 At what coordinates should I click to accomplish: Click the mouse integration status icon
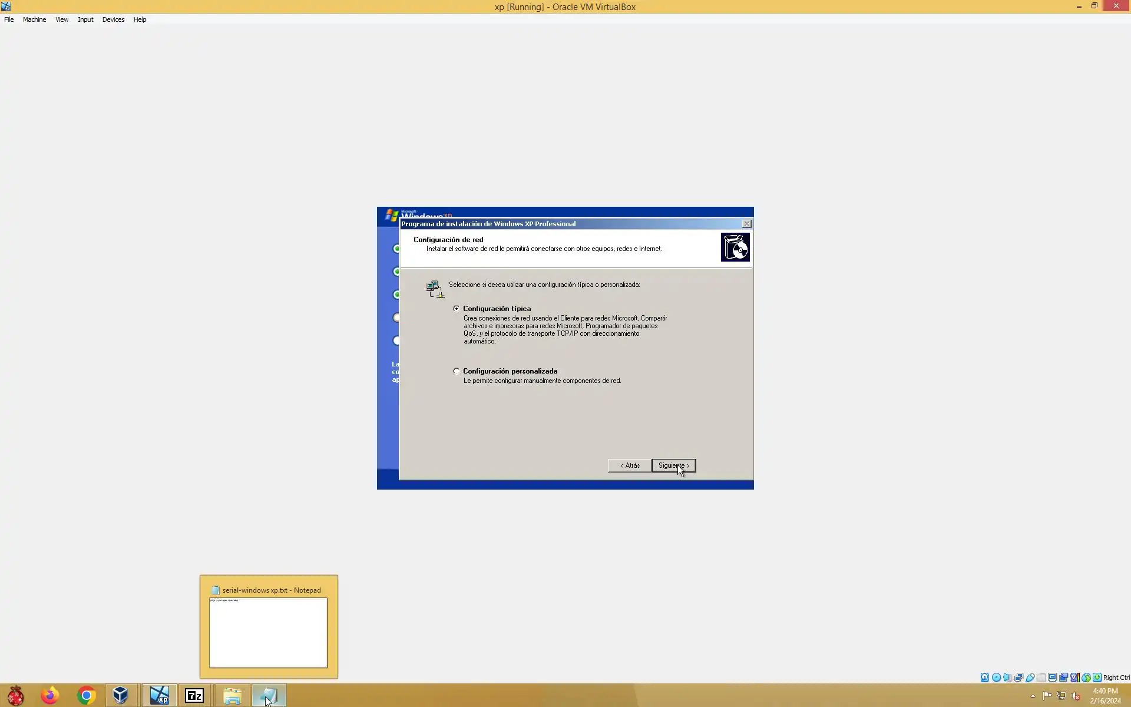1086,678
